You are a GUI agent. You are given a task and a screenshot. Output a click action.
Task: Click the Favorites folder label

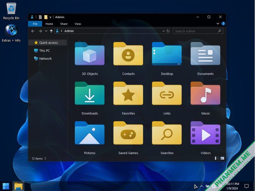coord(128,113)
